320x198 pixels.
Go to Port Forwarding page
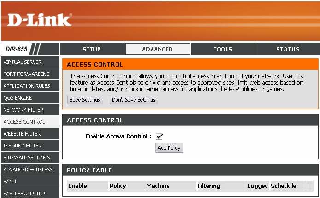tap(30, 74)
